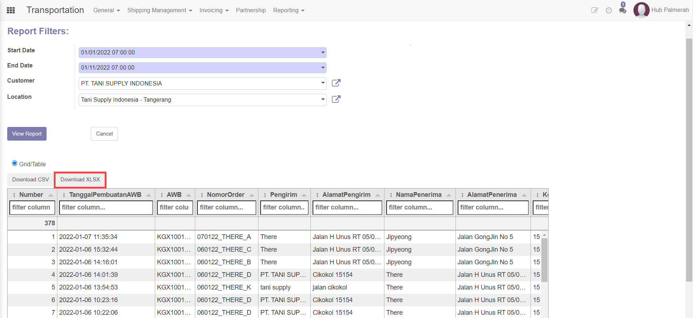
Task: Open the activities clock icon
Action: 609,10
